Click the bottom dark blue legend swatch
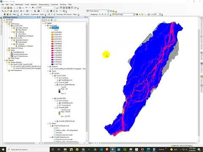203x152 pixels. pos(52,64)
